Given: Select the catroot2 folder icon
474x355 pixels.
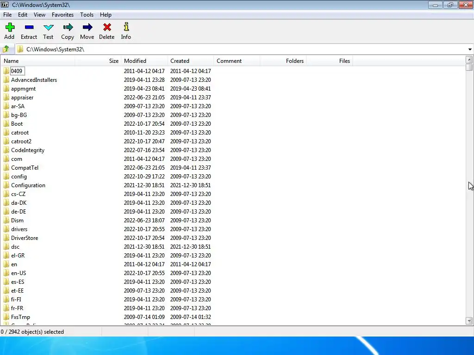Looking at the screenshot, I should pos(6,141).
